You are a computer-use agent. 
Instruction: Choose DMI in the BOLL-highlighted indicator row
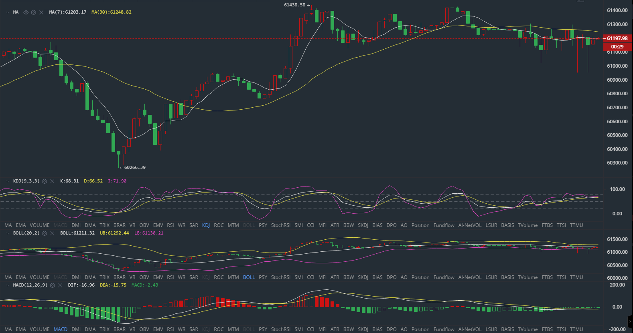tap(76, 277)
